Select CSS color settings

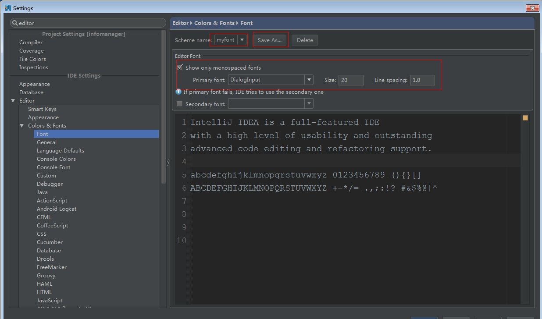coord(42,234)
